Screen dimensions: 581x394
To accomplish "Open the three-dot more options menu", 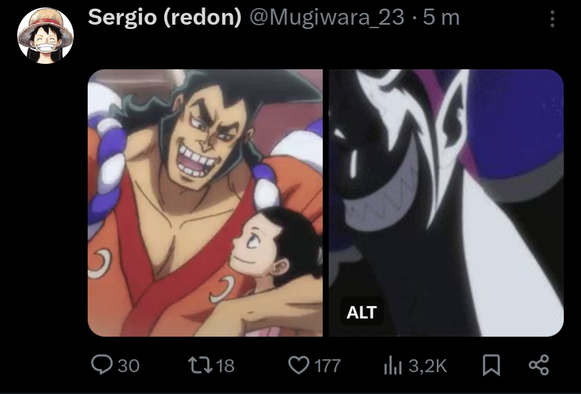I will point(552,18).
